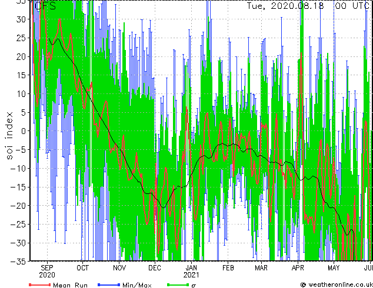Click the sigma symbol legend label
The image size is (373, 288).
coord(194,286)
